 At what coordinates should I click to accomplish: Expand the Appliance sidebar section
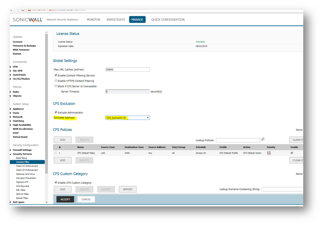click(10, 109)
